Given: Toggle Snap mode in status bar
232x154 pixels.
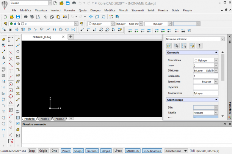Looking at the screenshot, I should pos(32,151).
